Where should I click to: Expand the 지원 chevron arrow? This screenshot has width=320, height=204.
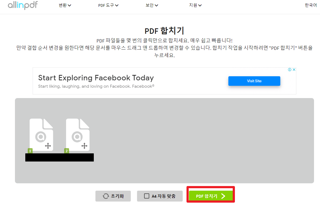point(200,5)
